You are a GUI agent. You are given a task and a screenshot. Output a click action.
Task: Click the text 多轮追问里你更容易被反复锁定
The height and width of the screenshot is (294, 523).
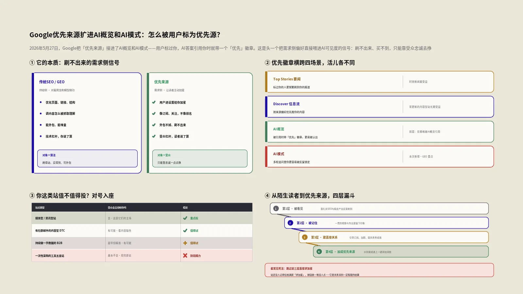(292, 162)
